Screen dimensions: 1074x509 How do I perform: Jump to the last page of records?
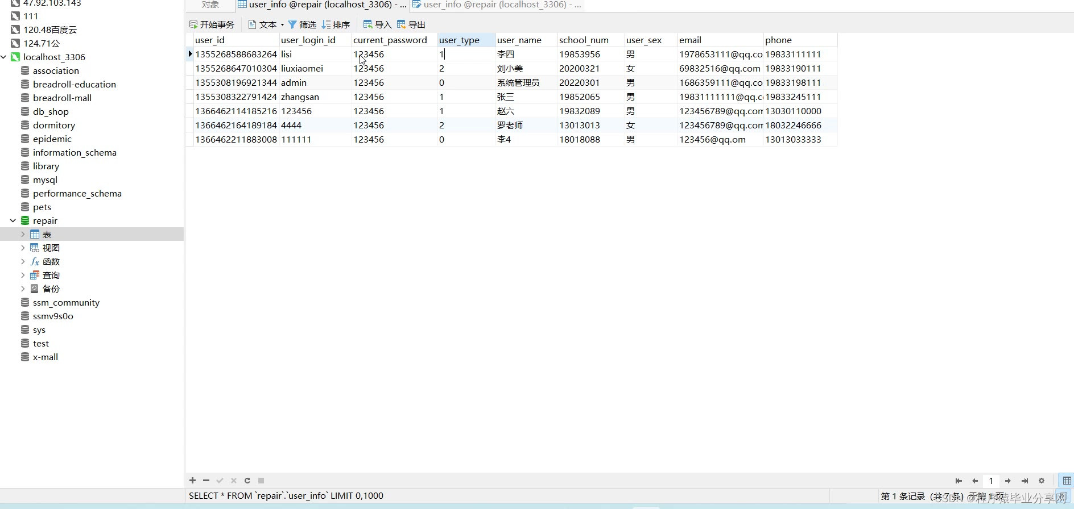1025,481
